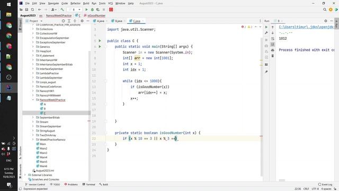
Task: Click the red icon in the main toolbar
Action: (x=111, y=10)
